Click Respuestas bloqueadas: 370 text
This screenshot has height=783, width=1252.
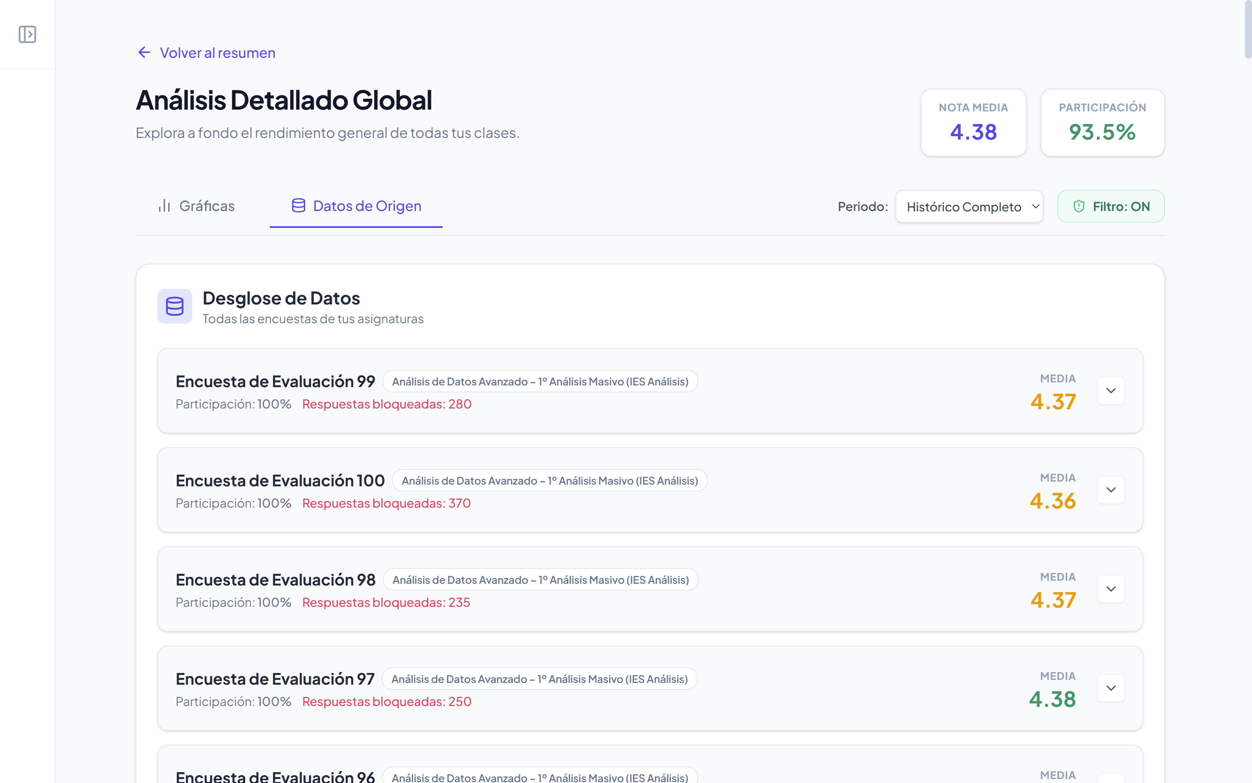tap(386, 503)
